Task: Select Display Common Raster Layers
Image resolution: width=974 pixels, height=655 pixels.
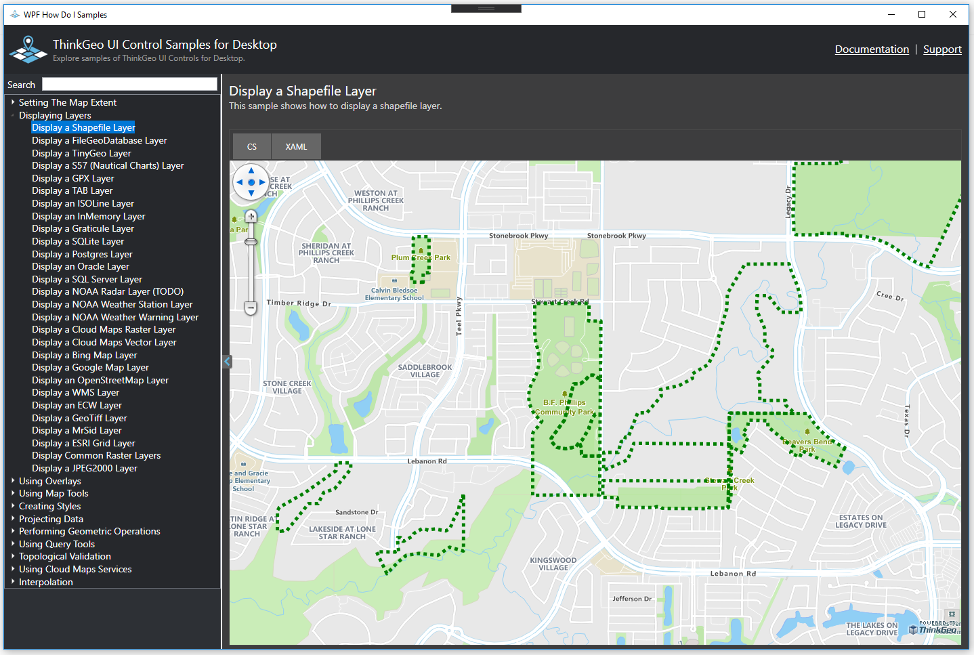Action: [x=96, y=455]
